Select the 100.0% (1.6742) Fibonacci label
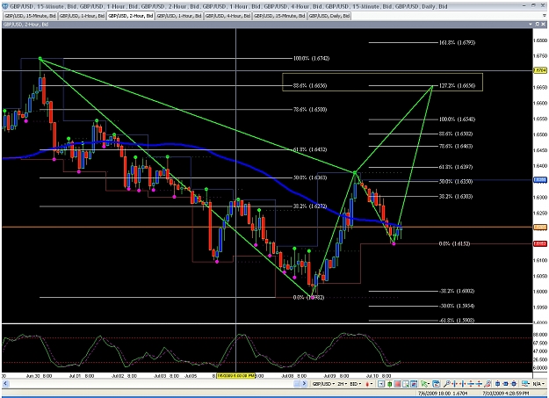The height and width of the screenshot is (398, 549). pos(311,59)
